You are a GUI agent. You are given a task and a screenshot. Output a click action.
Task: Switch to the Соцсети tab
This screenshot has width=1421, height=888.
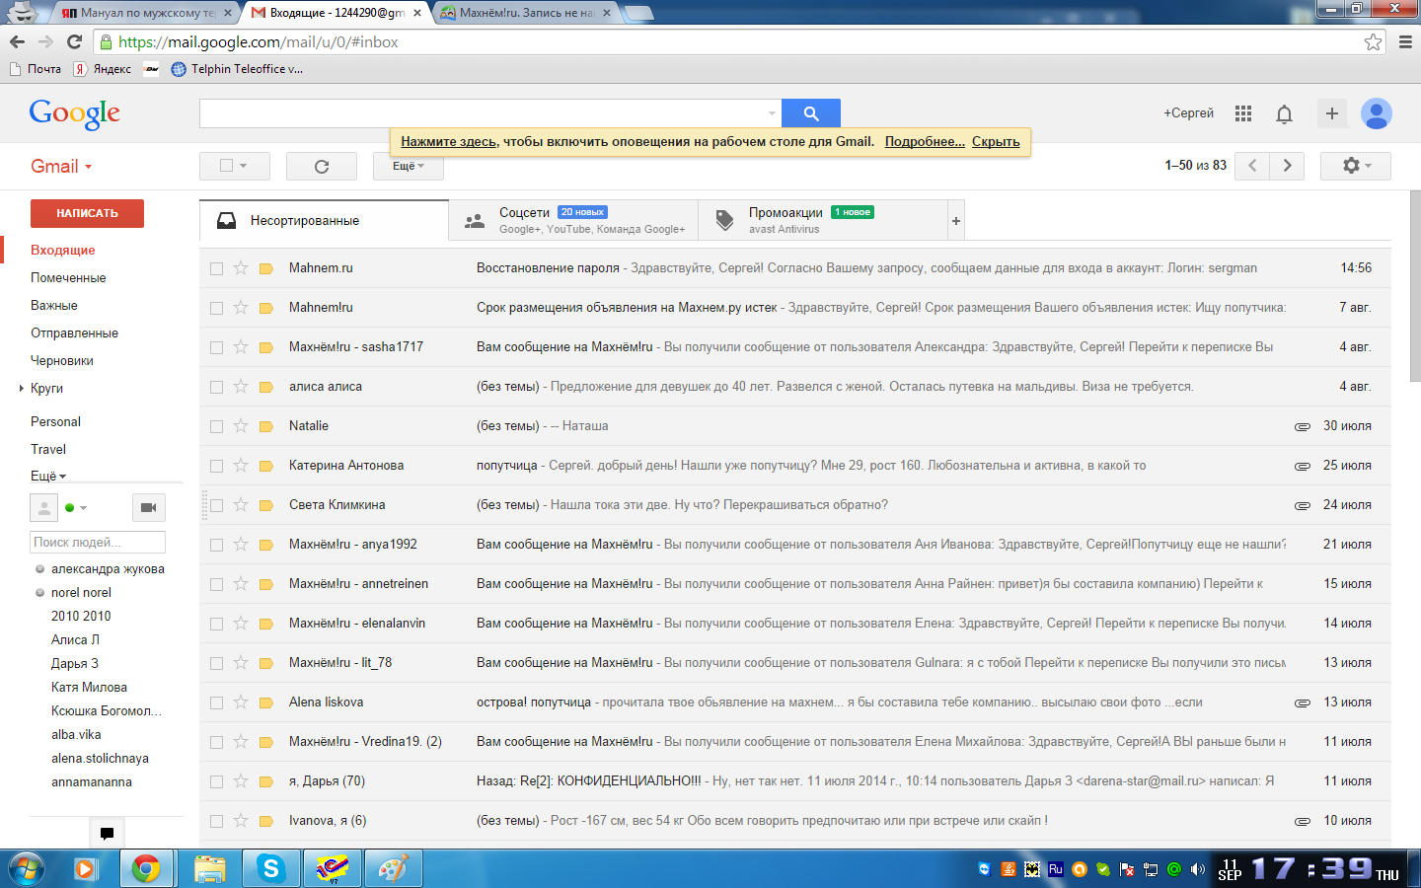pos(573,221)
